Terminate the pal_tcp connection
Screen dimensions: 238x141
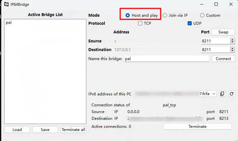tap(197, 127)
